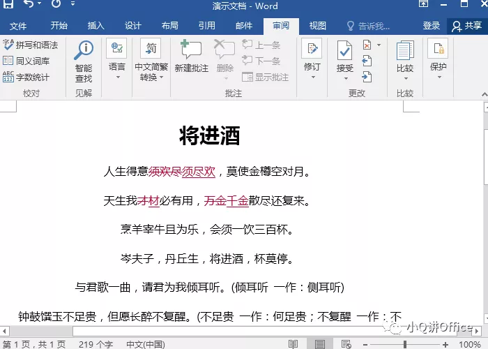Click the 中文简繁转换 icon
This screenshot has height=349, width=488.
point(151,48)
